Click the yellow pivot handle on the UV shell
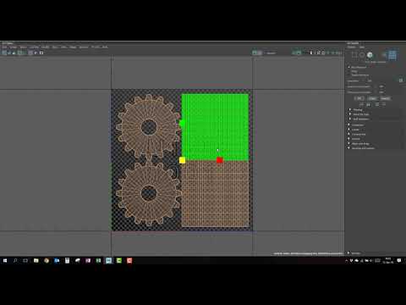This screenshot has height=305, width=406. tap(182, 160)
